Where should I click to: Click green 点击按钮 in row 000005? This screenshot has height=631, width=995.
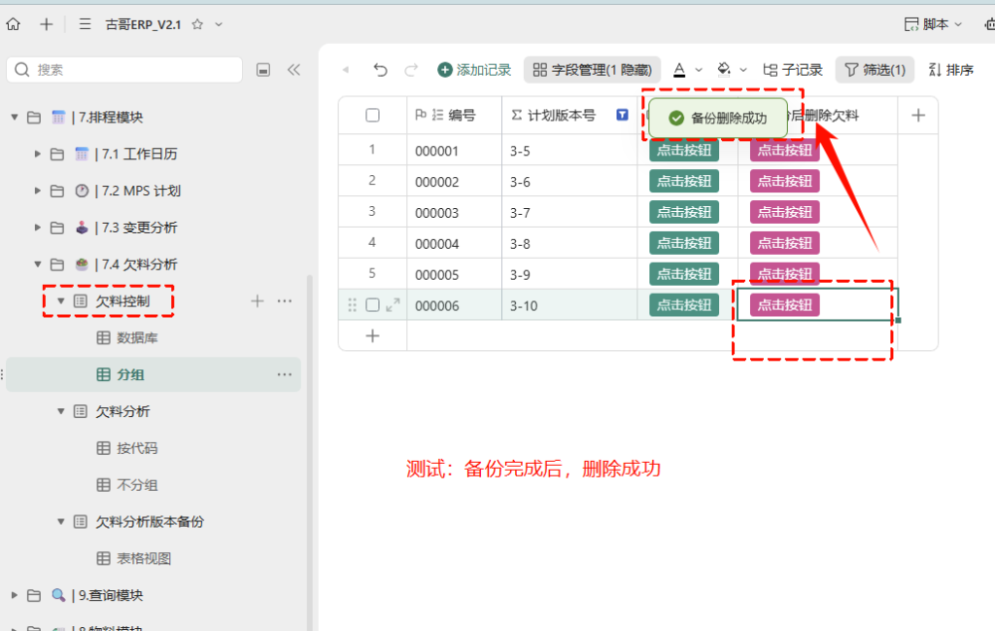click(683, 274)
